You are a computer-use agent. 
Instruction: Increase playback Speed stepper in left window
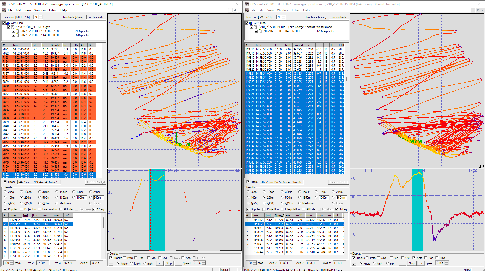204,262
